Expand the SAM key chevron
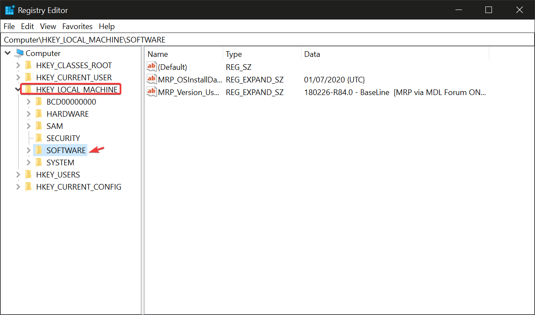Screen dimensions: 535x315 pyautogui.click(x=29, y=126)
